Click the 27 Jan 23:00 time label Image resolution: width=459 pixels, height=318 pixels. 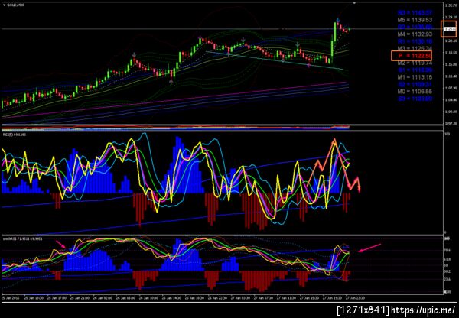[x=356, y=298]
